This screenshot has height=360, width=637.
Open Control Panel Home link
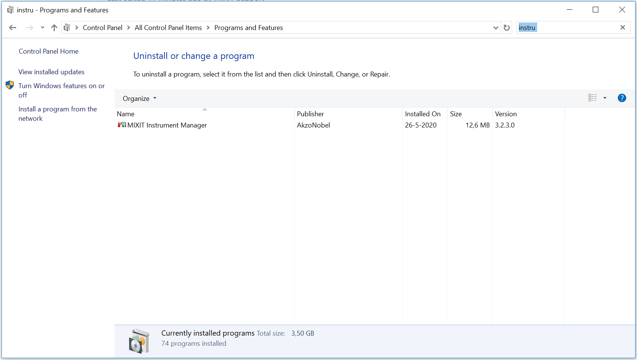48,51
